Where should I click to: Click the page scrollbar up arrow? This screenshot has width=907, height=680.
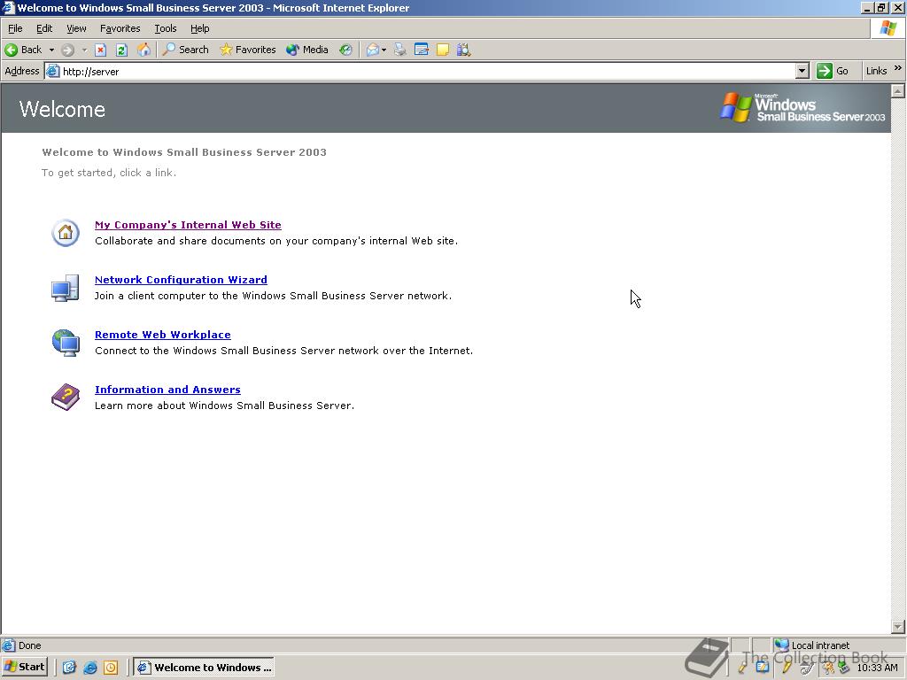click(898, 91)
